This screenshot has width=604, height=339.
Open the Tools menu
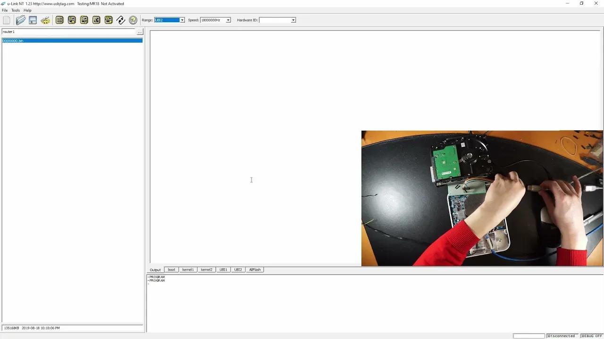[x=15, y=10]
